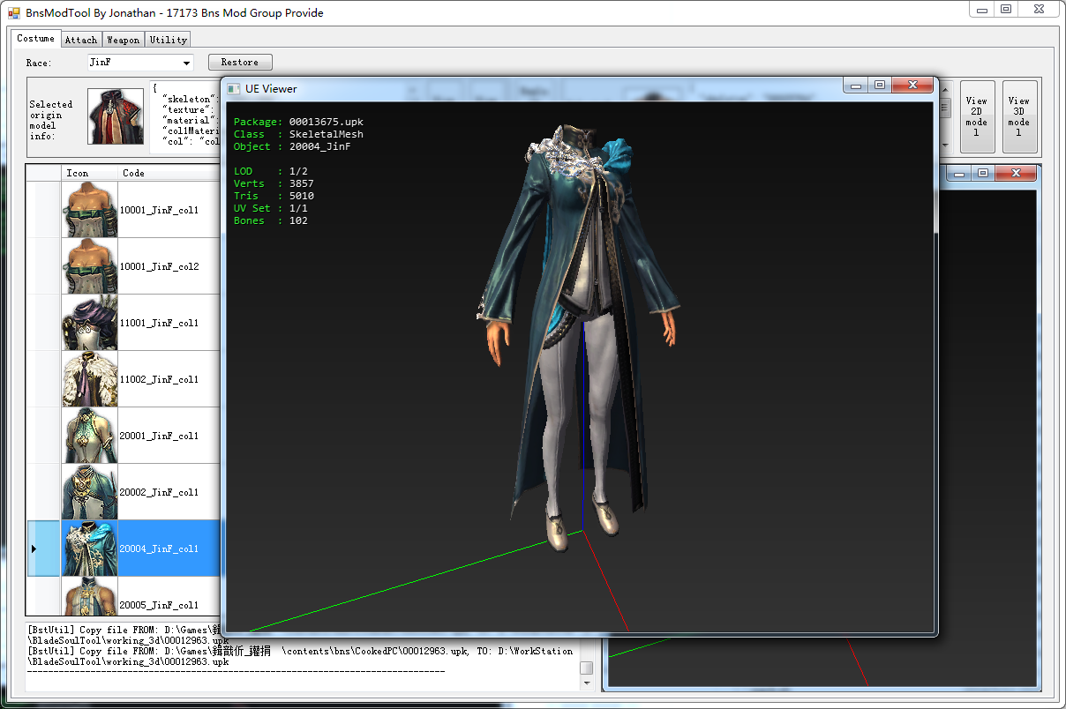Screen dimensions: 1066x709
Task: Select the 11001_JinF_col1 costume icon
Action: point(90,323)
